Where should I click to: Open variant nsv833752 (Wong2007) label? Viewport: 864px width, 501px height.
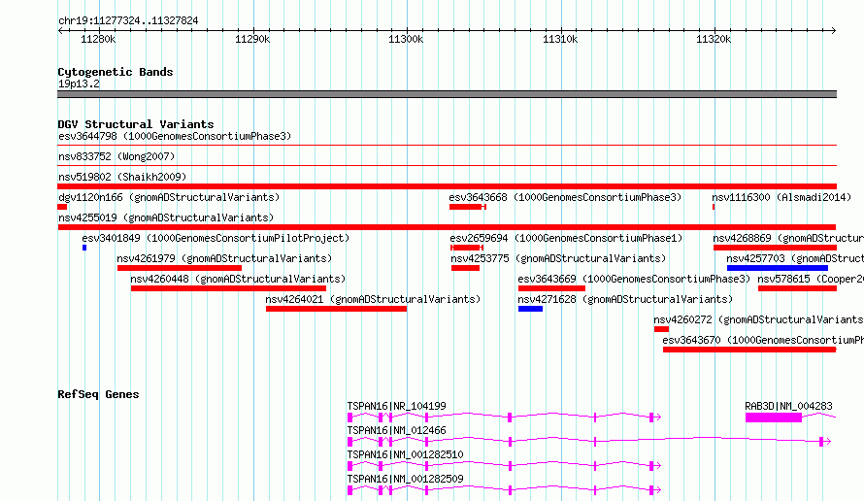click(x=116, y=156)
